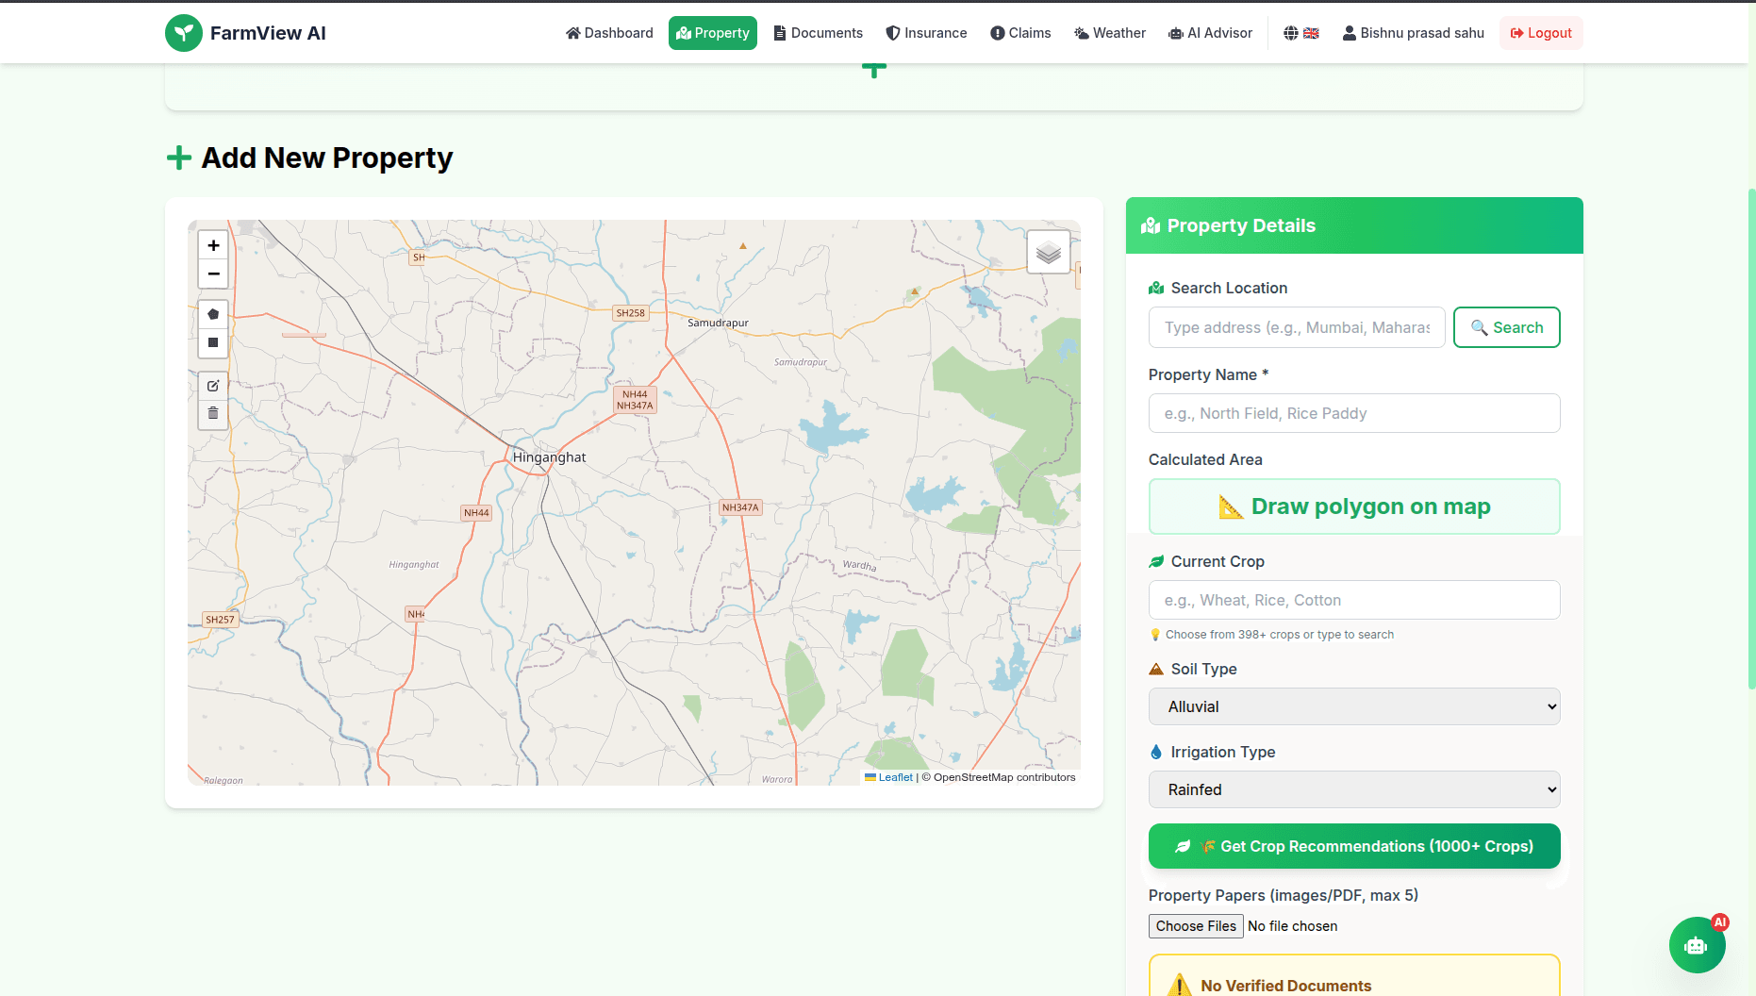This screenshot has height=996, width=1756.
Task: Select the polygon drawing tool
Action: pos(213,314)
